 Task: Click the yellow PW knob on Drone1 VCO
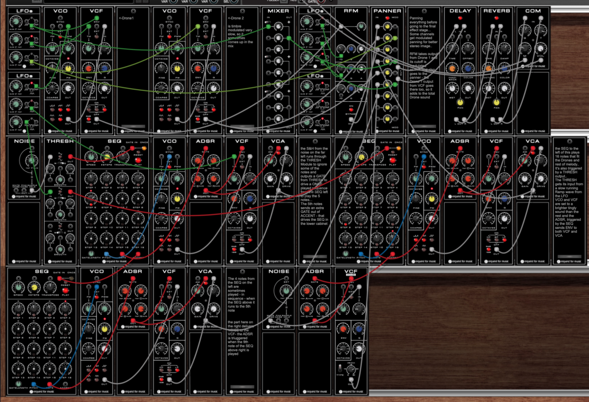point(67,67)
